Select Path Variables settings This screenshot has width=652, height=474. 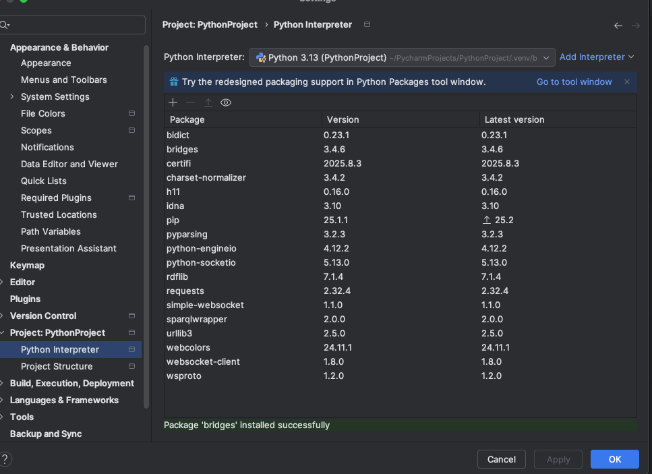click(x=51, y=231)
